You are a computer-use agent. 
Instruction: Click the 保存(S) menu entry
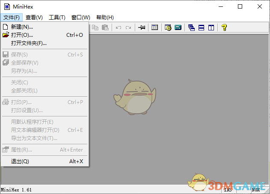(45, 55)
